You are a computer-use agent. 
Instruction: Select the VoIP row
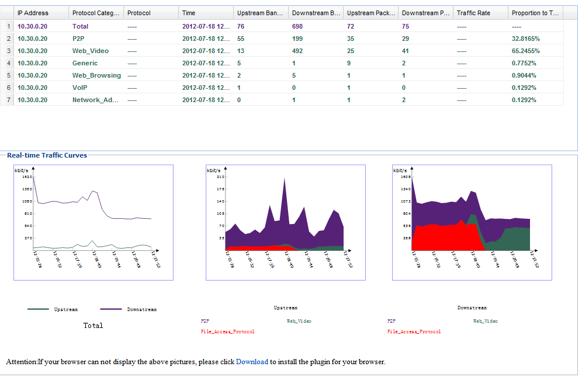(81, 88)
